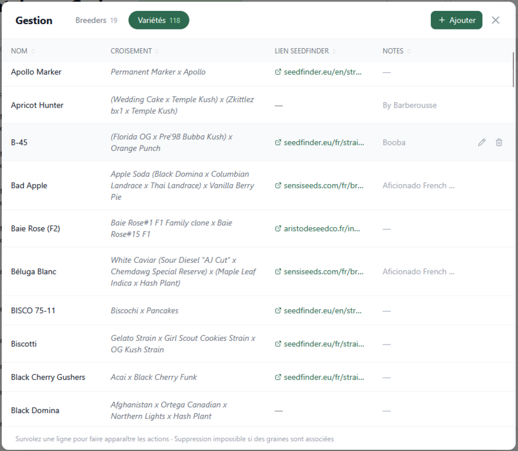
Task: Select the B-45 name cell
Action: coord(19,143)
